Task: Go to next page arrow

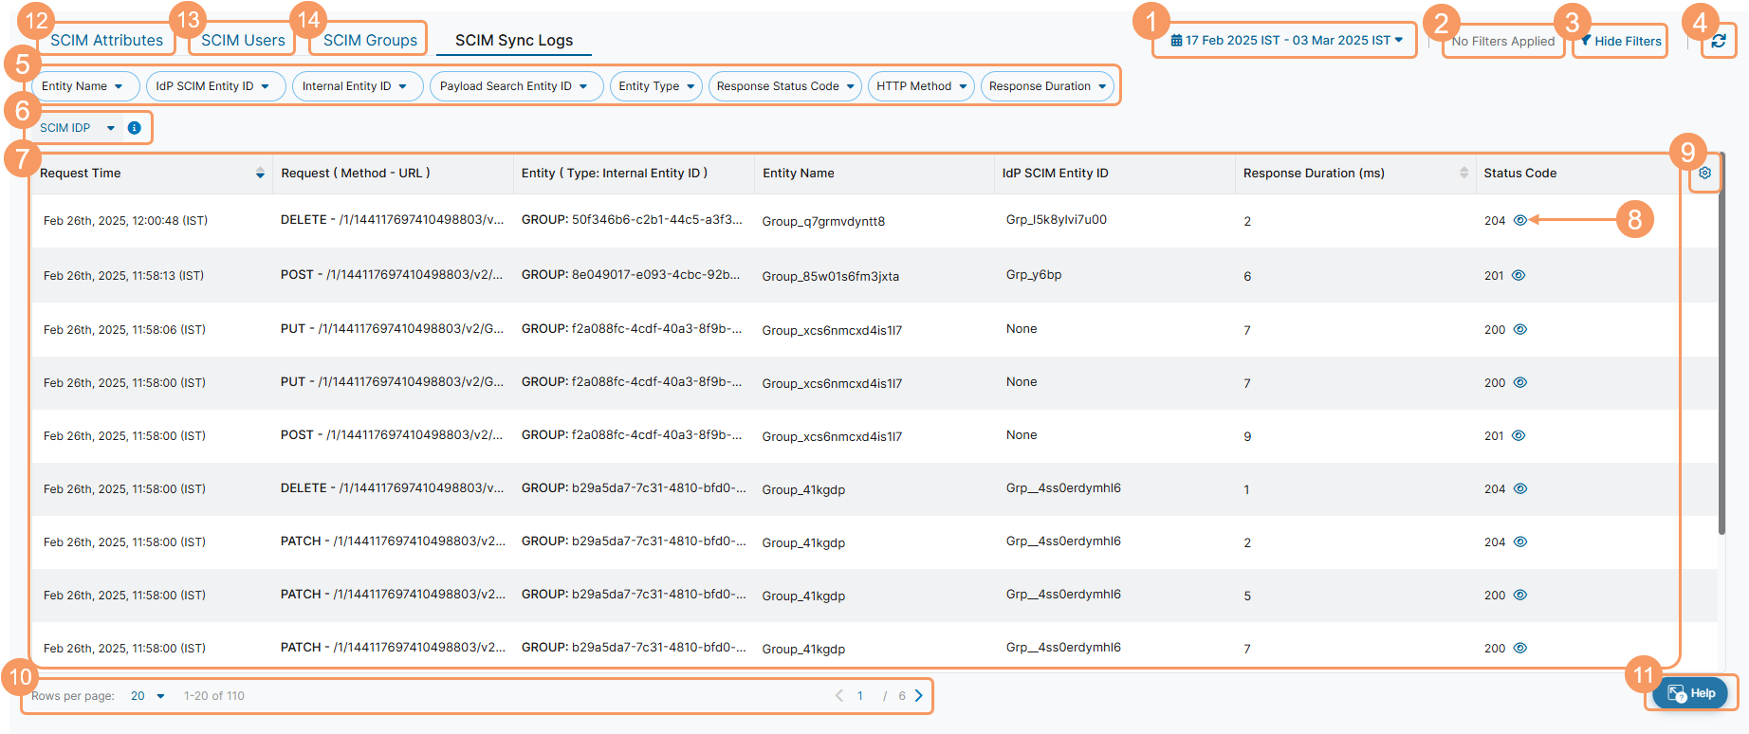Action: tap(918, 695)
